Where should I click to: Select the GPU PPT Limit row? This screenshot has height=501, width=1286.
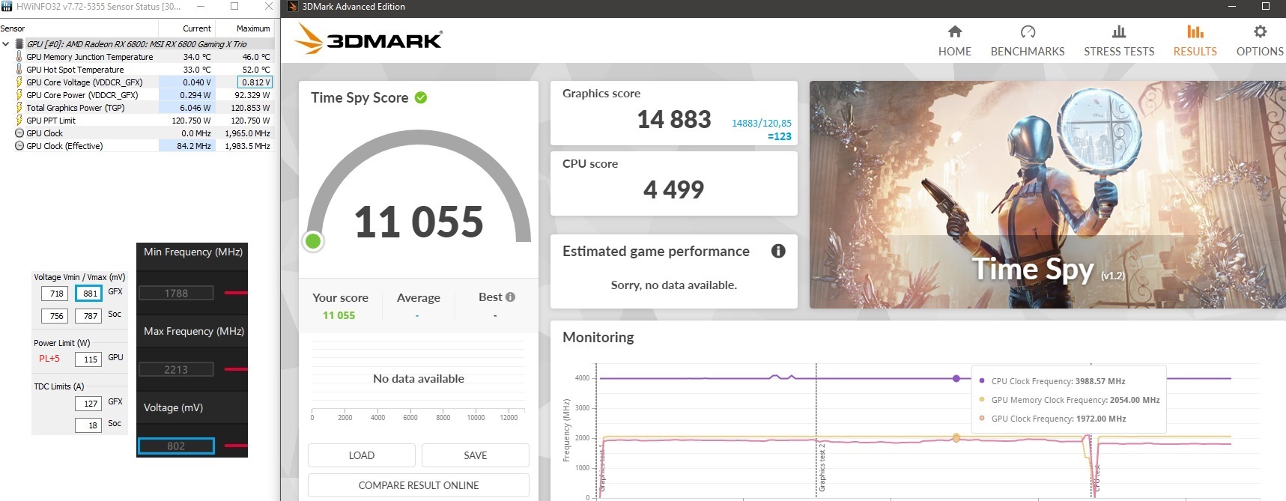[x=137, y=121]
